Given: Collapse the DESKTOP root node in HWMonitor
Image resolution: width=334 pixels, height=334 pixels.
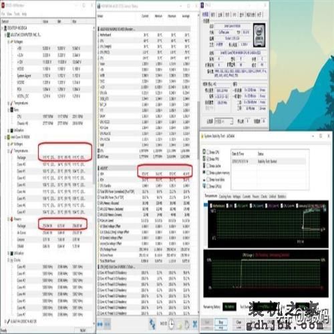Looking at the screenshot, I should click(x=2, y=28).
